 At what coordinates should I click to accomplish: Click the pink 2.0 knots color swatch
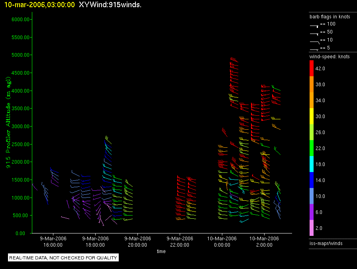click(x=312, y=228)
